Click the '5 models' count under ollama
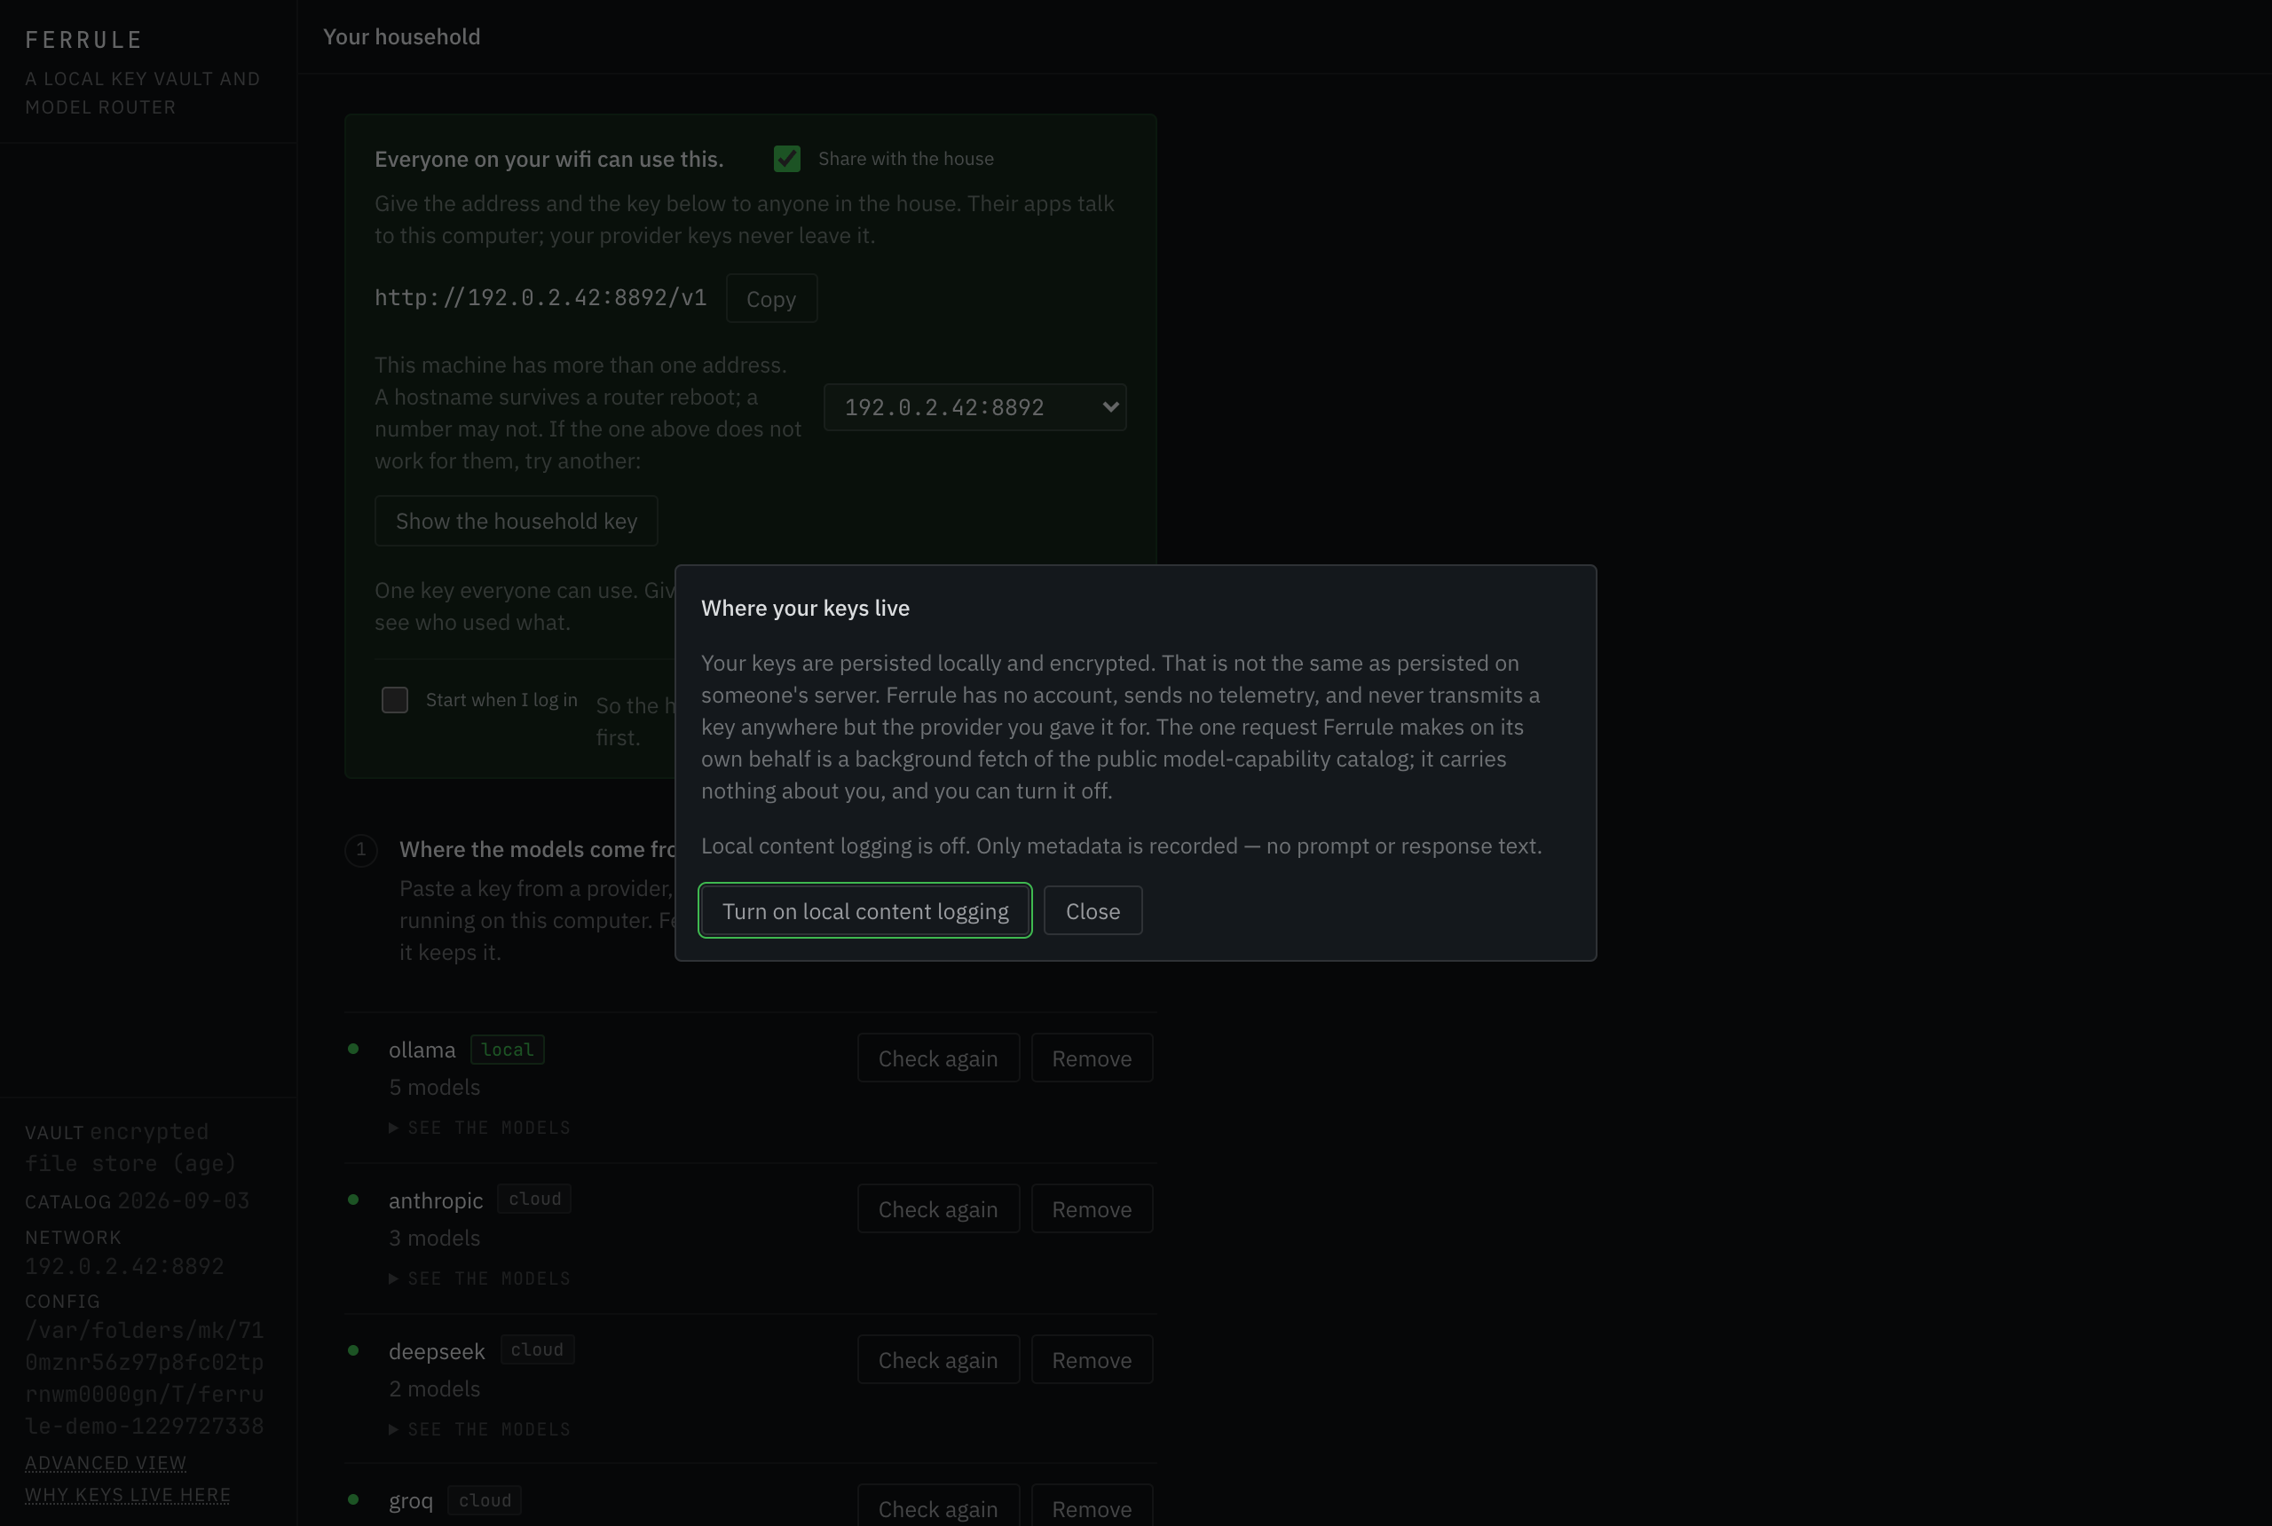This screenshot has width=2272, height=1526. 434,1087
